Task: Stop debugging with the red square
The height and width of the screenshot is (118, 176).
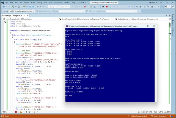Action: pyautogui.click(x=107, y=7)
